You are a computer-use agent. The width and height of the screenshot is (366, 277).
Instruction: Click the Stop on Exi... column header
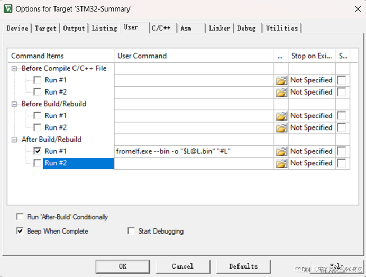pyautogui.click(x=312, y=56)
